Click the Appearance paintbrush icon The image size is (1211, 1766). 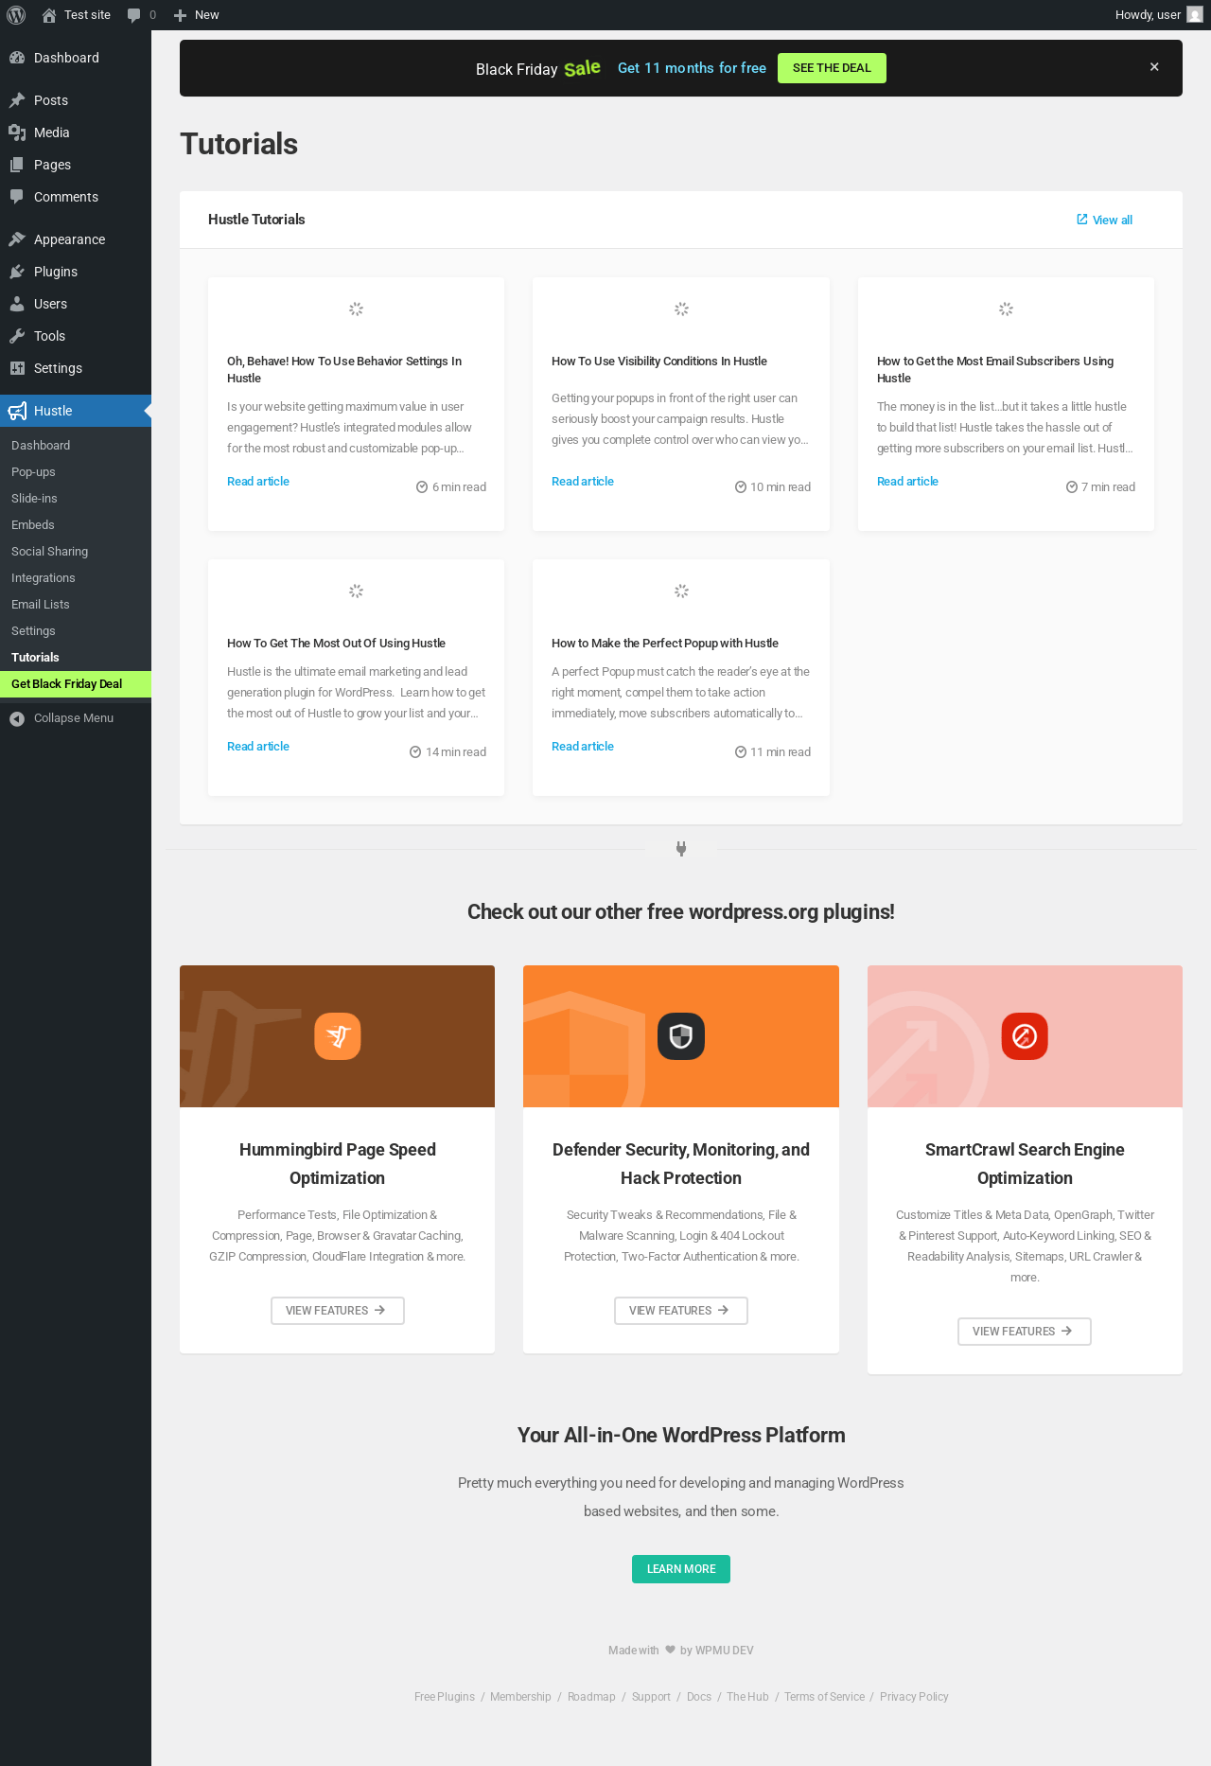(x=17, y=239)
